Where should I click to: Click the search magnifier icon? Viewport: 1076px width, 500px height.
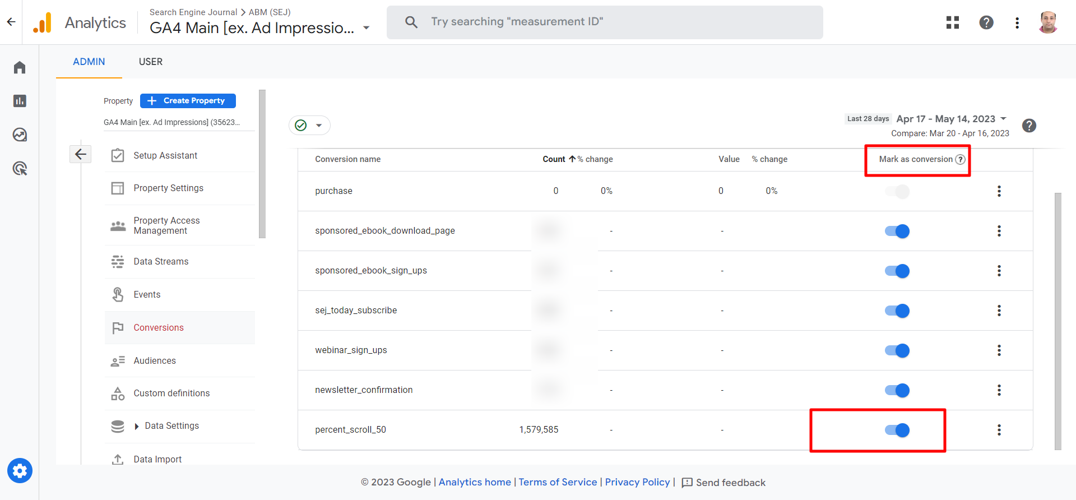pyautogui.click(x=411, y=22)
